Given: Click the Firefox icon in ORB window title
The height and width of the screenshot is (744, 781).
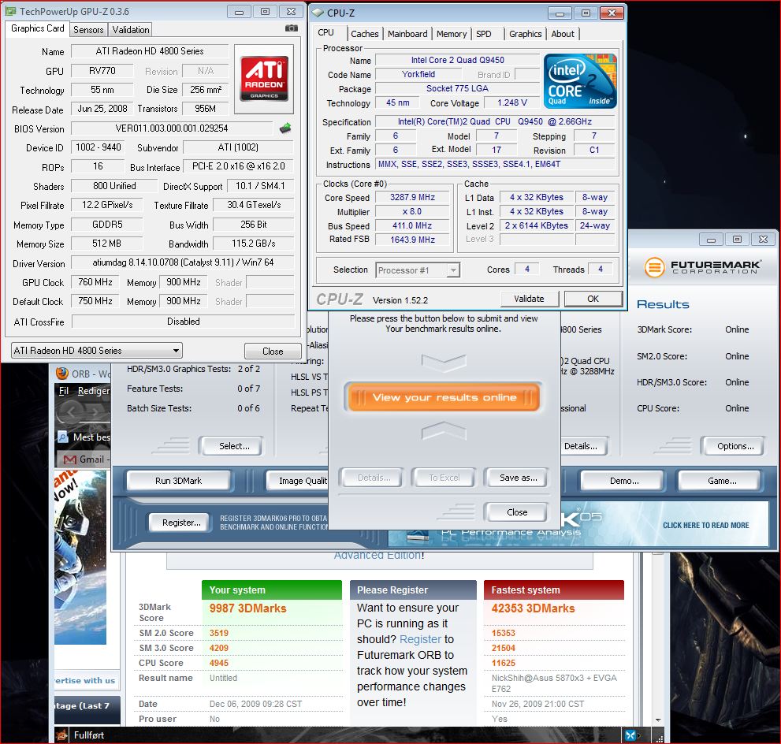Looking at the screenshot, I should pos(62,374).
